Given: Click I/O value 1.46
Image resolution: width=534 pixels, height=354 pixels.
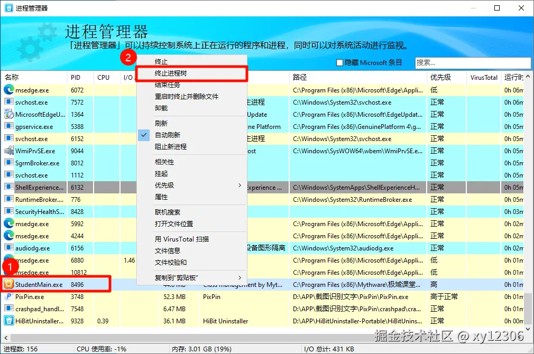Looking at the screenshot, I should [130, 260].
